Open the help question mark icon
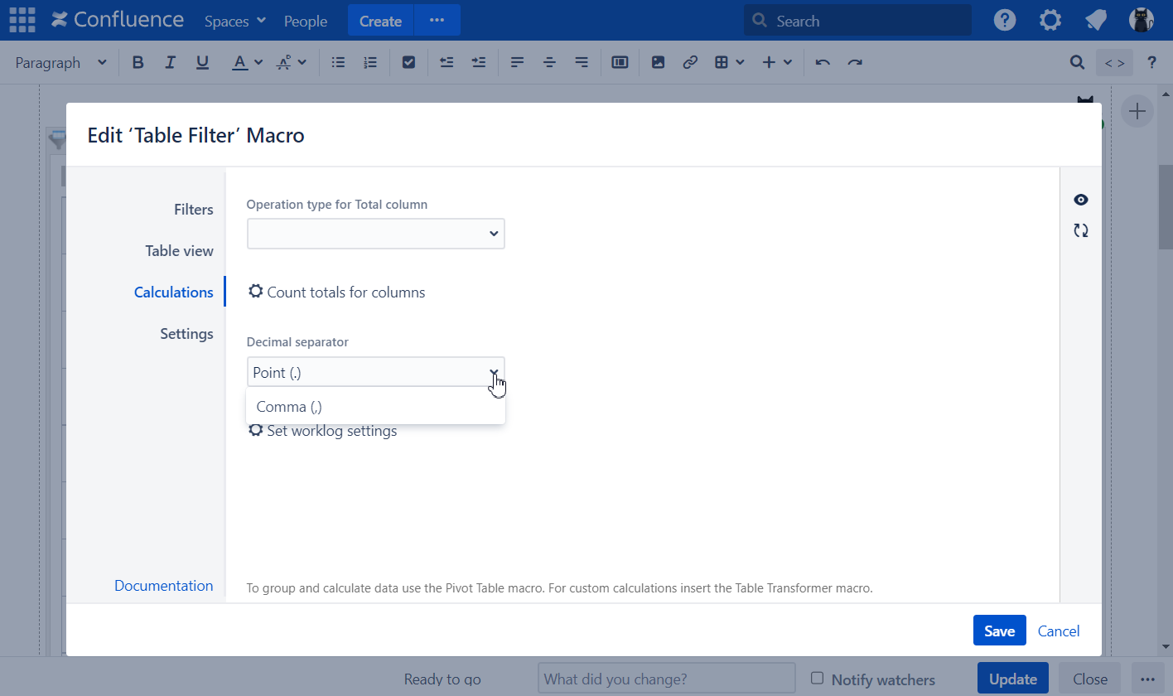The height and width of the screenshot is (696, 1173). coord(1005,21)
